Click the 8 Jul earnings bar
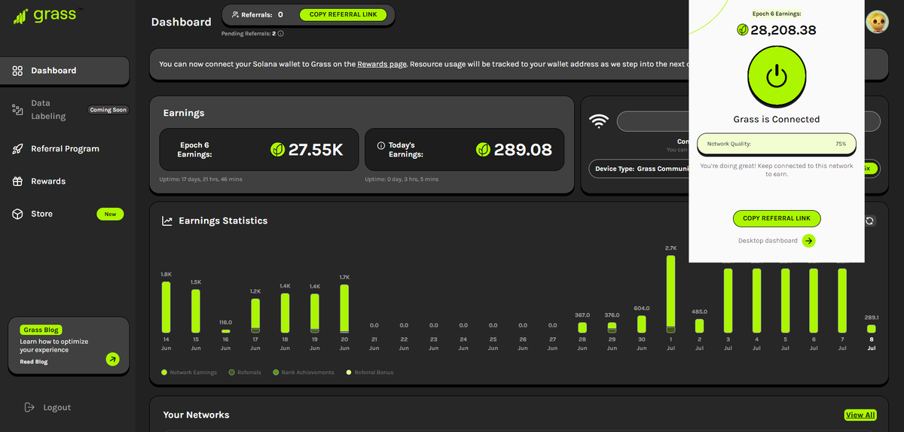The height and width of the screenshot is (432, 904). (x=872, y=329)
